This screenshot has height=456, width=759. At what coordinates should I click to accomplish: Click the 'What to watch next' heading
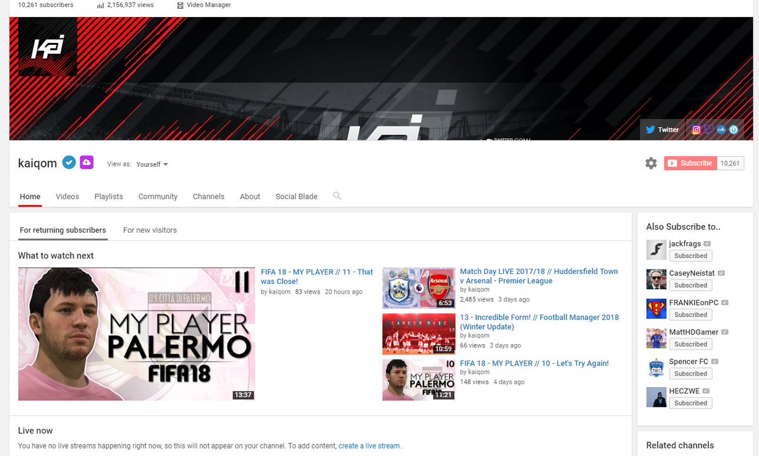pyautogui.click(x=56, y=256)
